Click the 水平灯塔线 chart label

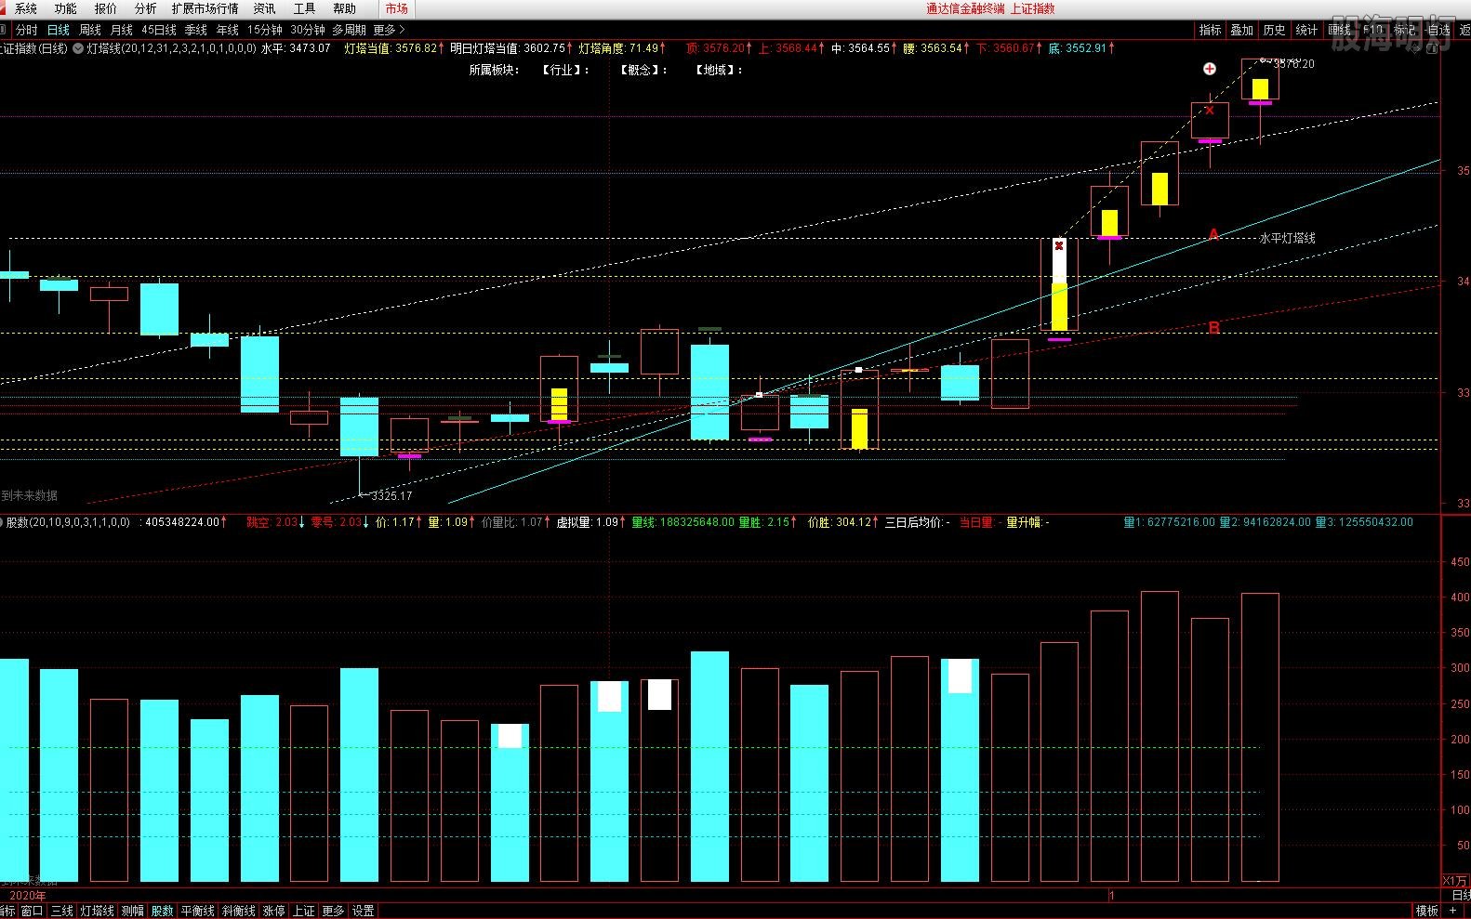point(1288,238)
